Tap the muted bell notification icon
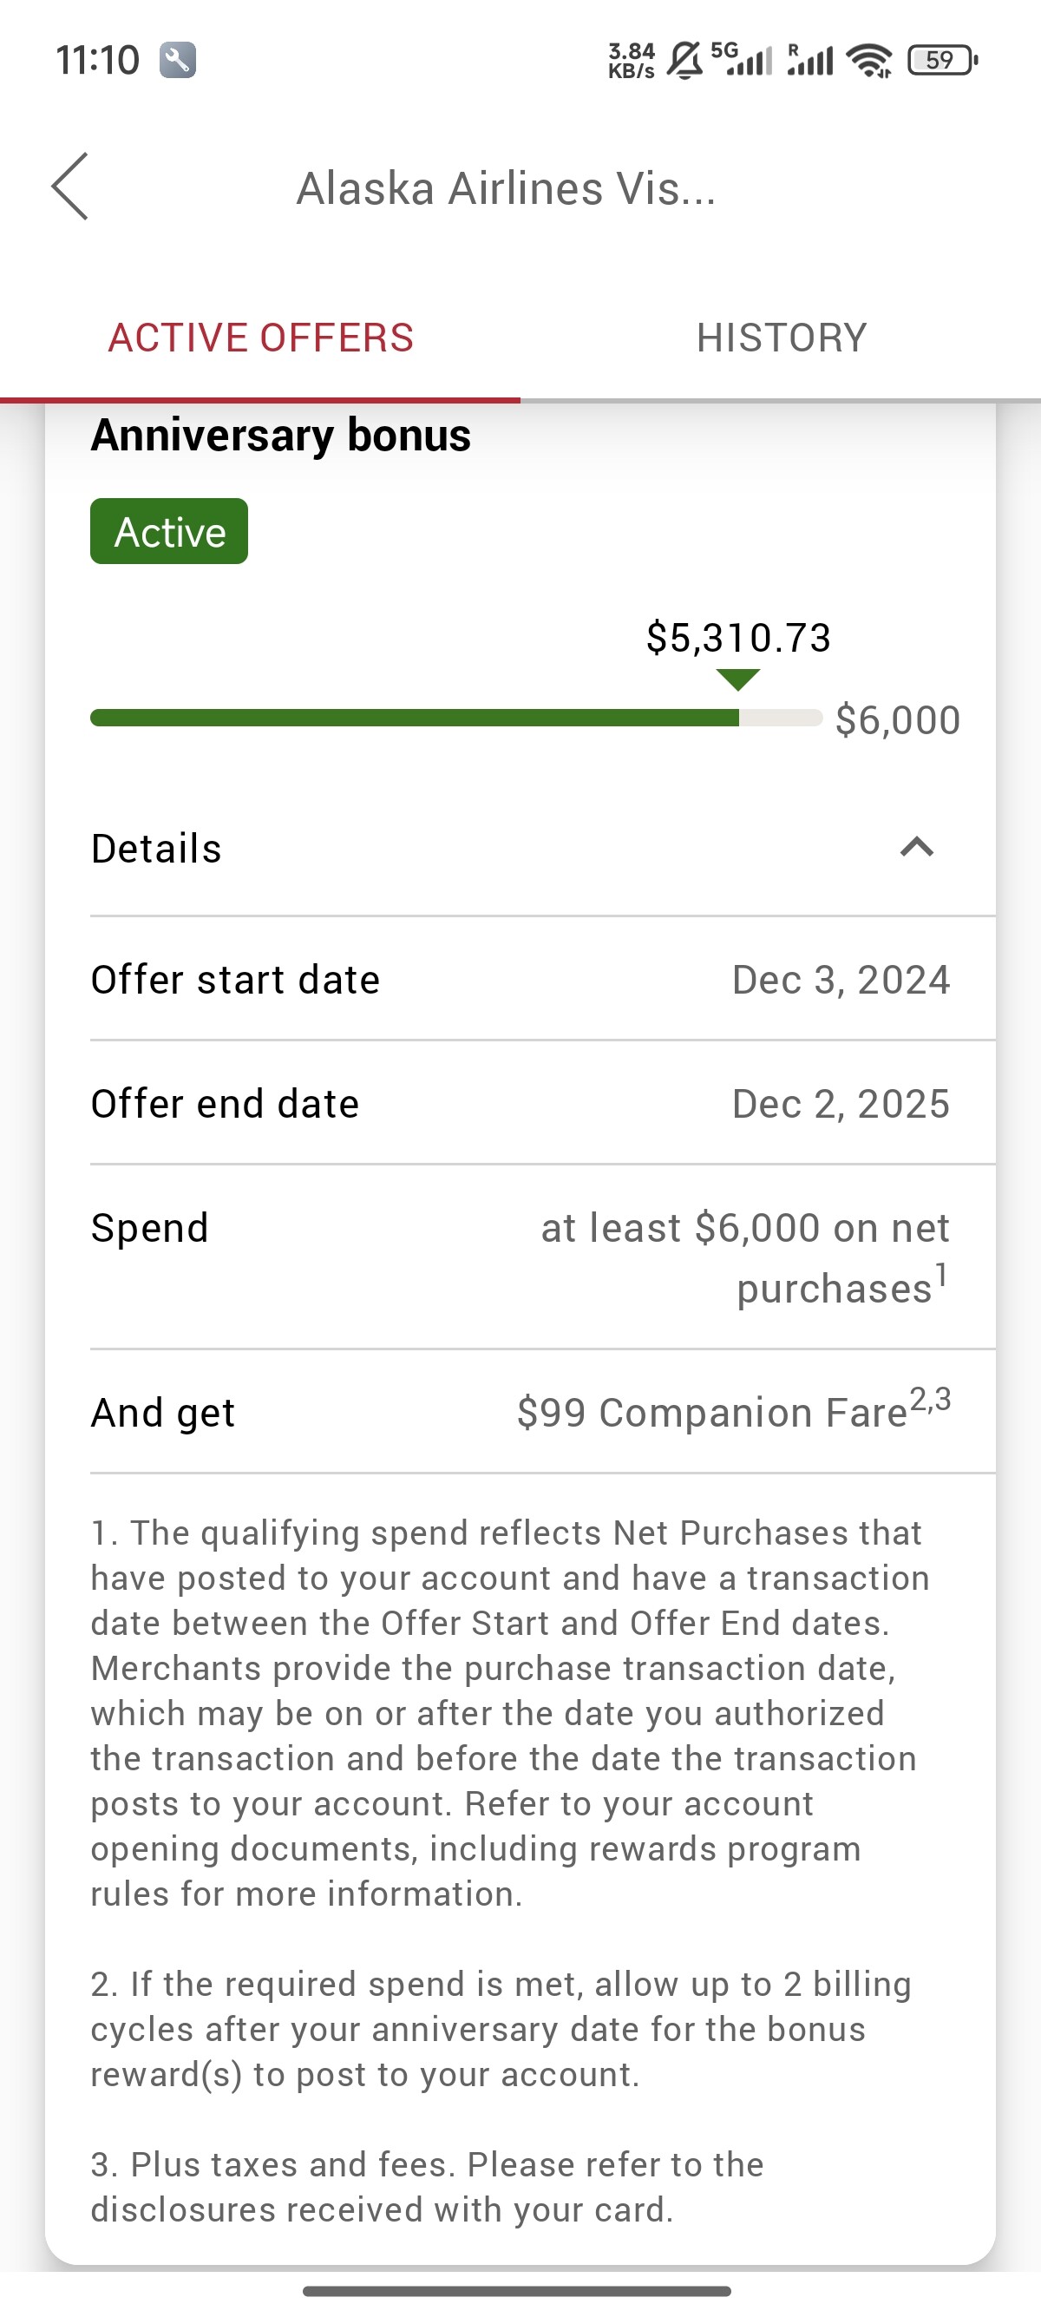Screen dimensions: 1041x2317 [x=685, y=60]
